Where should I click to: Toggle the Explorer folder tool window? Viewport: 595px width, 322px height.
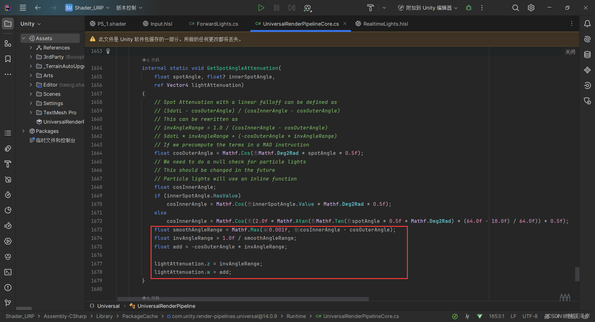point(8,24)
